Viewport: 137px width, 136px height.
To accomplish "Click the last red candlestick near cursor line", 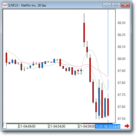I will point(108,107).
